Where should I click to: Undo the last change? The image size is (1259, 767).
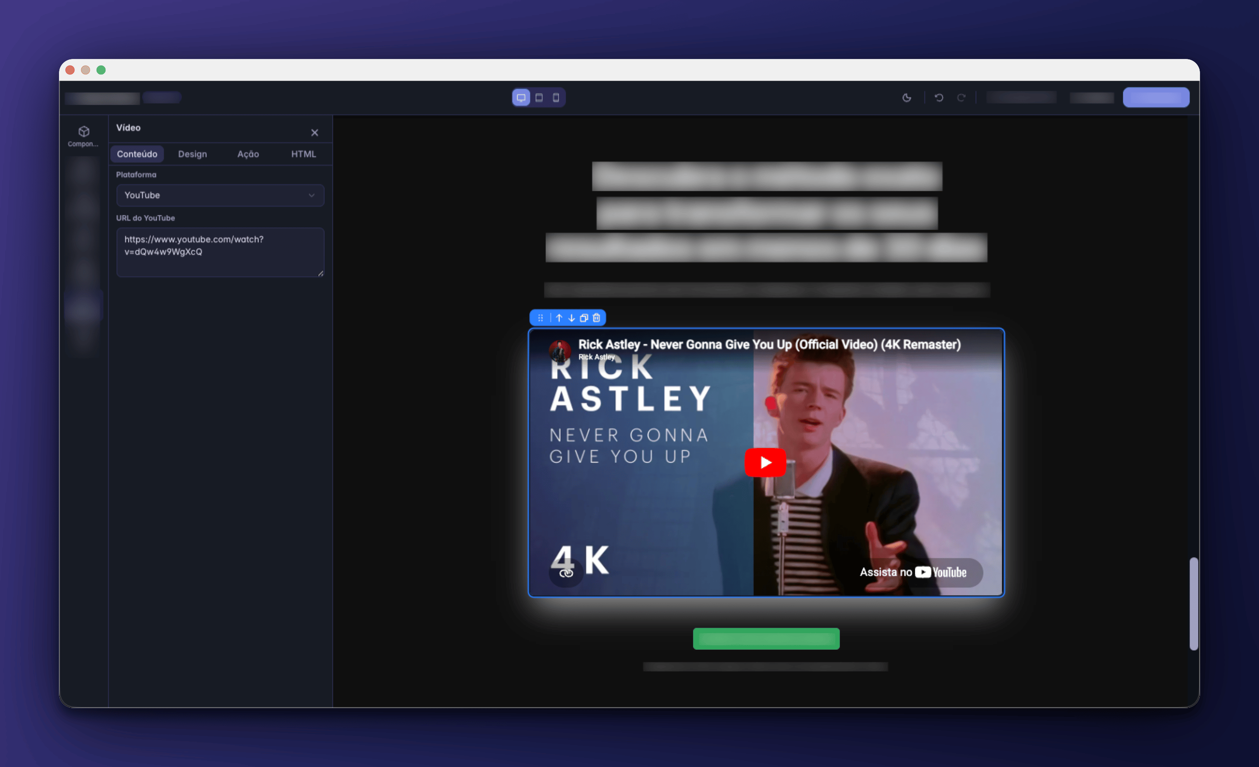coord(939,98)
